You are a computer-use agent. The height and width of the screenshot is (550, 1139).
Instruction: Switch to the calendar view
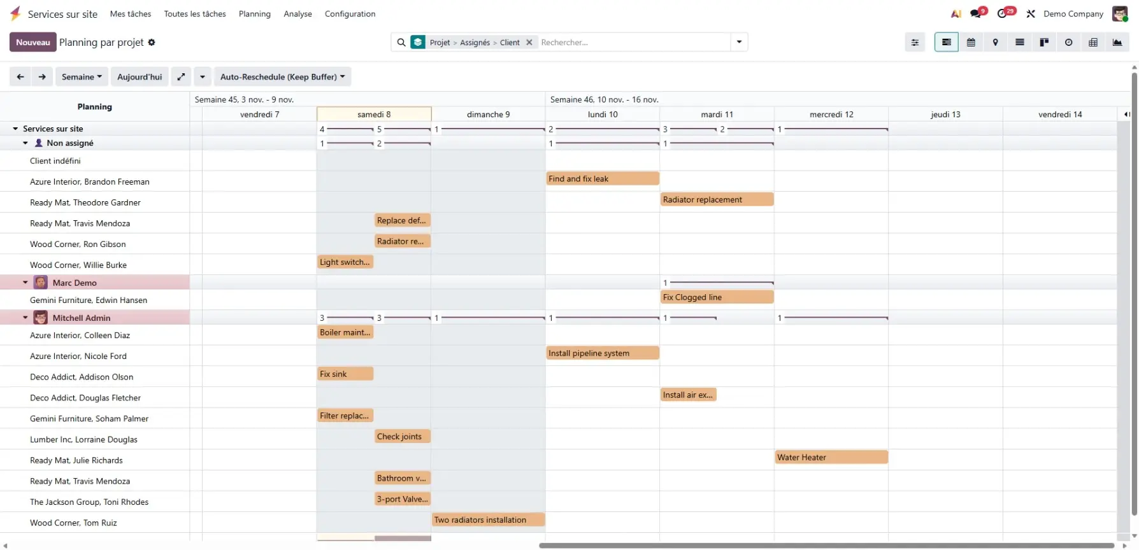coord(971,43)
